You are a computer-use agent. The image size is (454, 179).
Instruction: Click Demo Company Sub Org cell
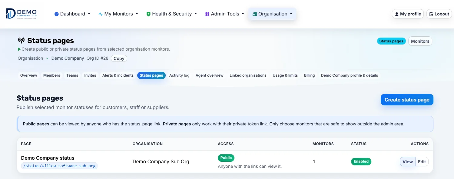(161, 161)
